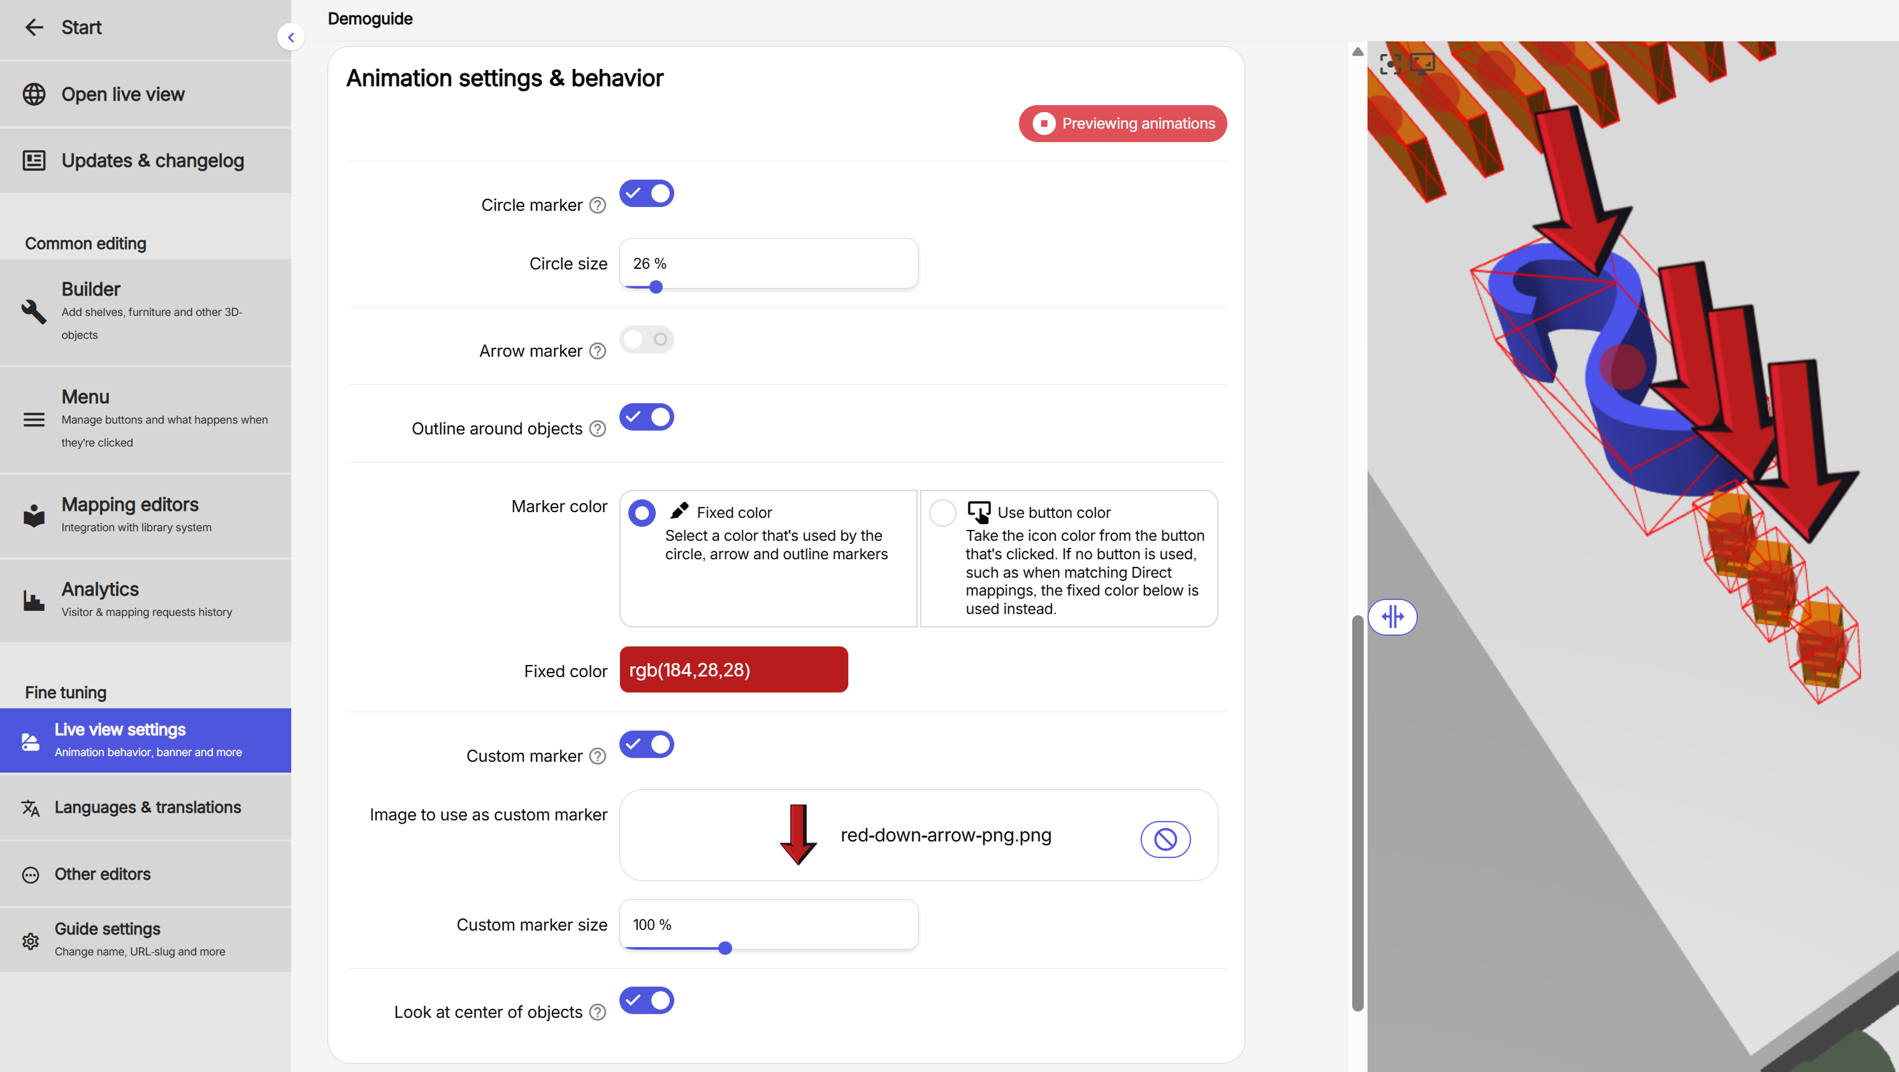
Task: Open the Builder wrench tool in sidebar
Action: pyautogui.click(x=34, y=311)
